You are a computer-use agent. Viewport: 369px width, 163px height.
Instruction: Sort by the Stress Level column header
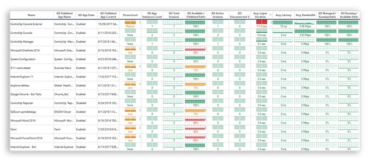click(130, 15)
